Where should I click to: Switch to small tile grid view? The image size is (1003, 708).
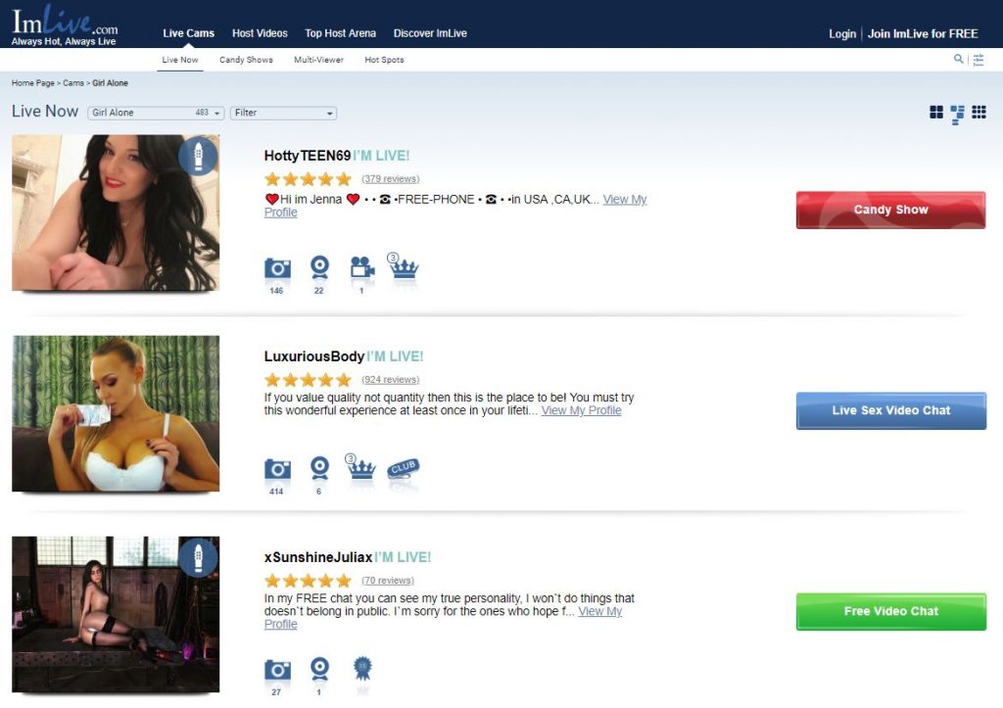tap(979, 113)
